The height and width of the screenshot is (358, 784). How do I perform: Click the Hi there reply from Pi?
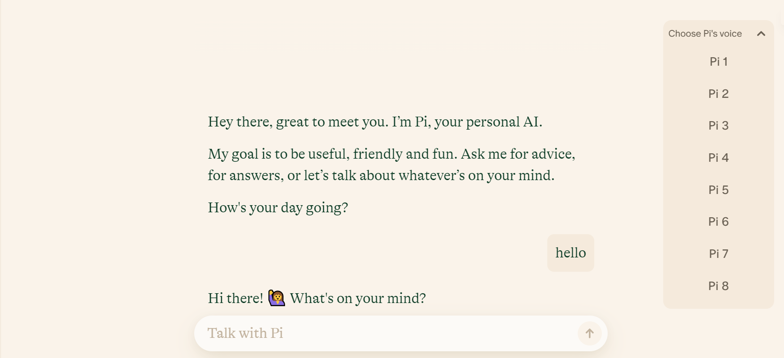click(x=317, y=298)
